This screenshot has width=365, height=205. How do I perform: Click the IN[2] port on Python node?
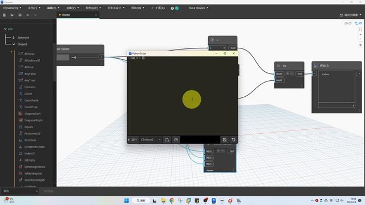pyautogui.click(x=209, y=164)
